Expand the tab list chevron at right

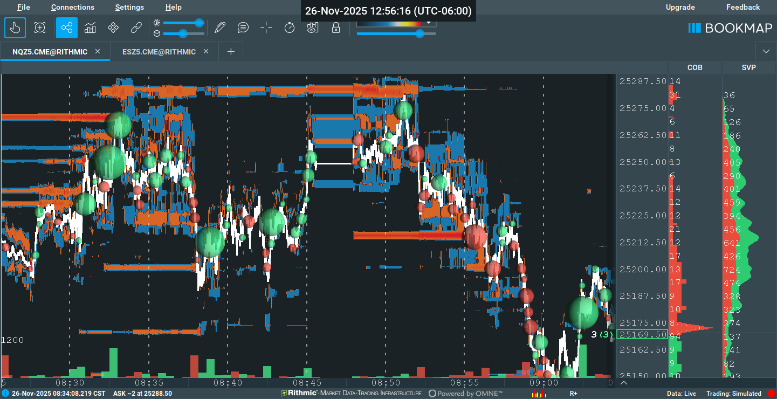click(766, 51)
